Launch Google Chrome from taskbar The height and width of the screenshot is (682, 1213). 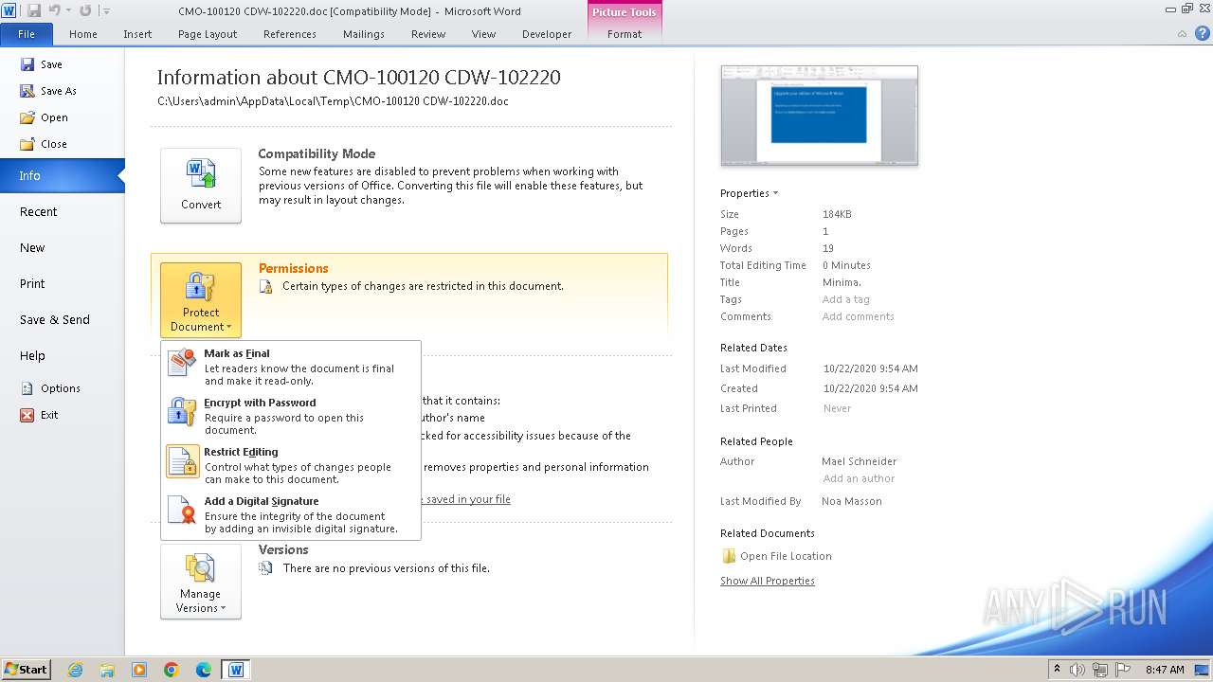click(x=172, y=670)
